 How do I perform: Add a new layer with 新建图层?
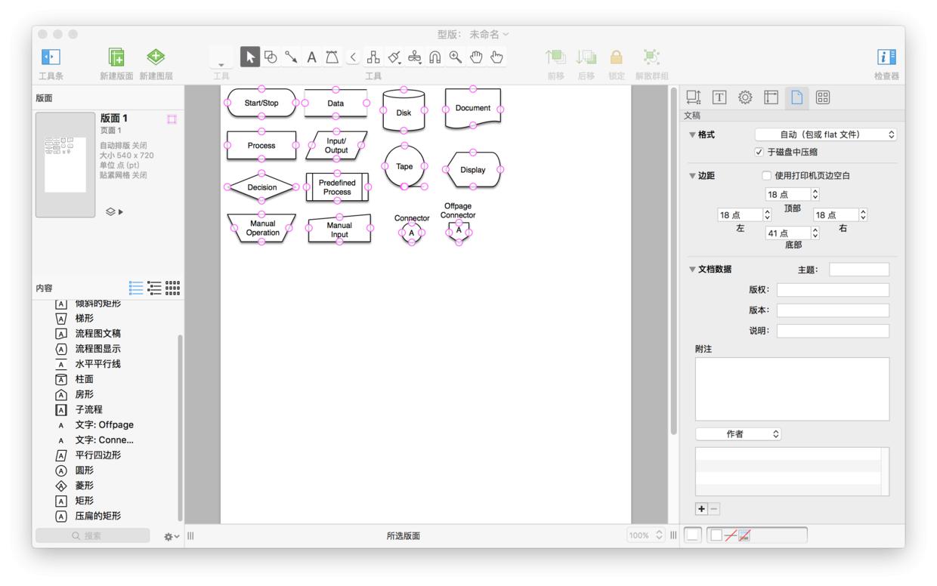(x=156, y=57)
